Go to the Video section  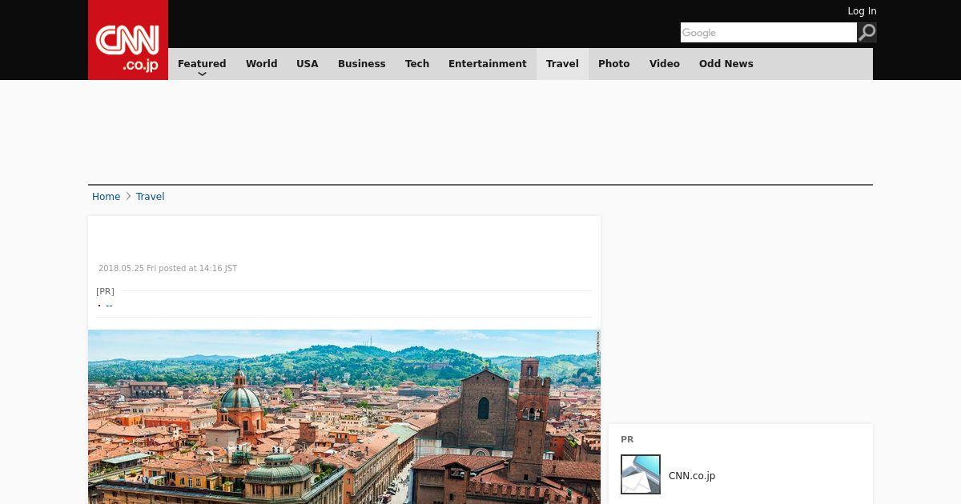665,64
